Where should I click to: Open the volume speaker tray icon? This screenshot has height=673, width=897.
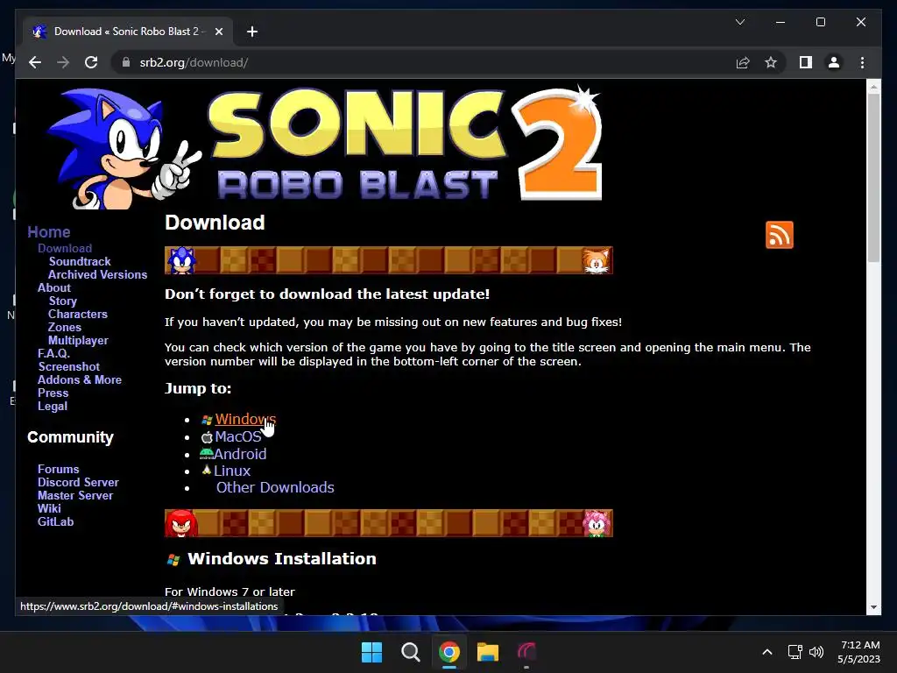[816, 652]
